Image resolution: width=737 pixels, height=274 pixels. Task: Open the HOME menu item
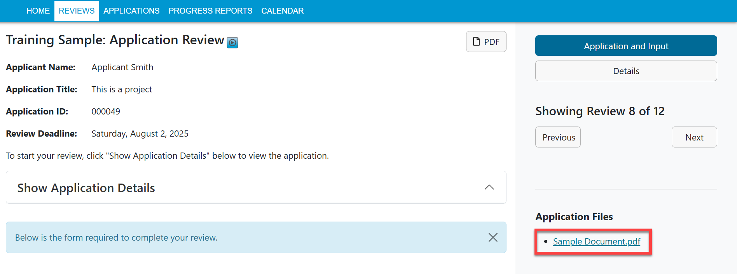coord(38,11)
